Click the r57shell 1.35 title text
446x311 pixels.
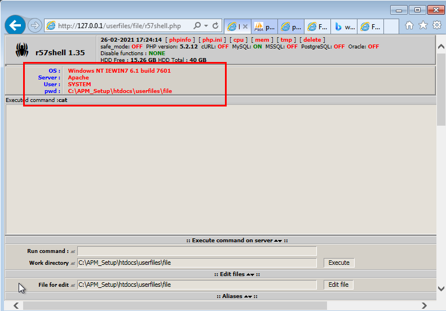click(60, 52)
